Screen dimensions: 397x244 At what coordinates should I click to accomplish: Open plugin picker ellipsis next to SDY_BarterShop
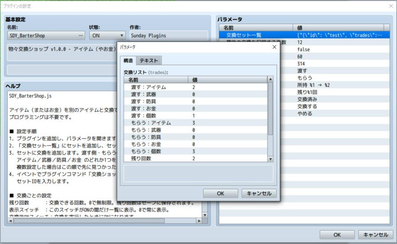[80, 36]
